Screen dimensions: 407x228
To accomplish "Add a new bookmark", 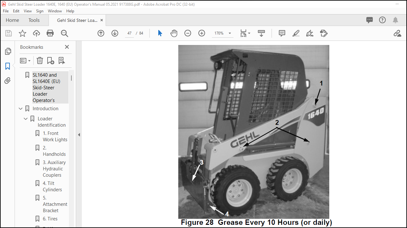I will coord(51,60).
